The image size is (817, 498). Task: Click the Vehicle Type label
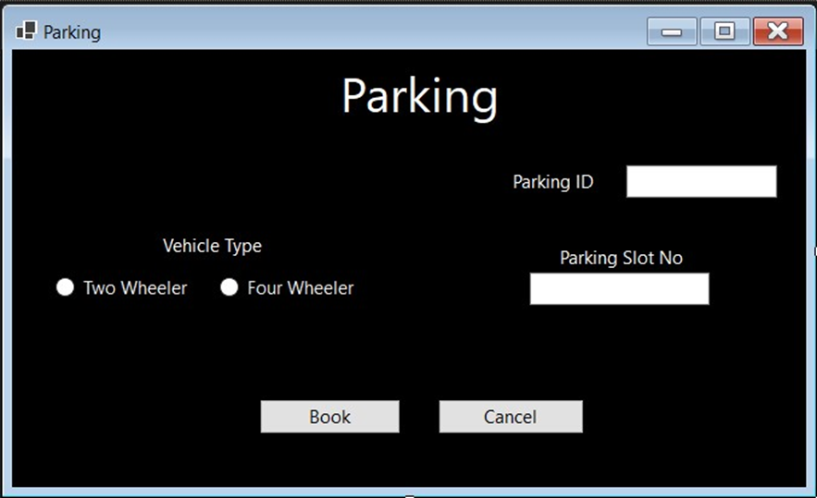click(212, 246)
